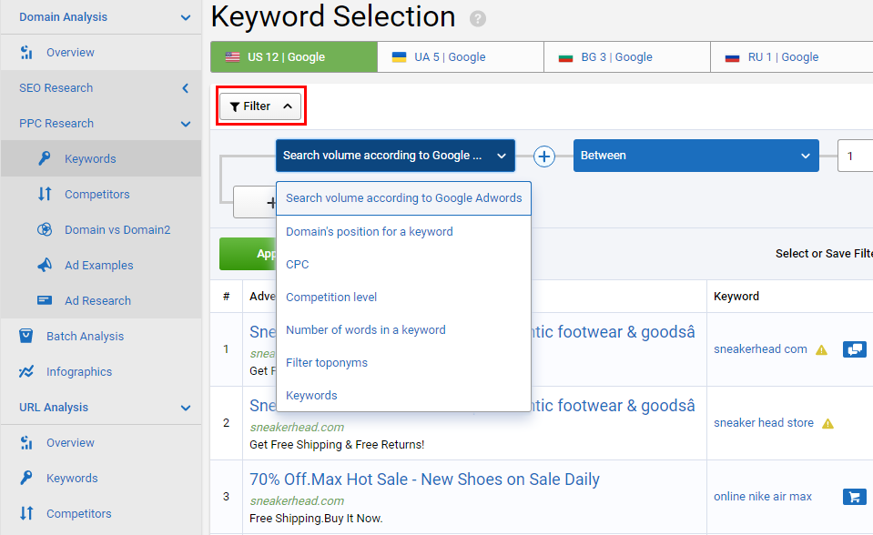Open Overview under URL Analysis
The image size is (873, 535).
pos(70,442)
